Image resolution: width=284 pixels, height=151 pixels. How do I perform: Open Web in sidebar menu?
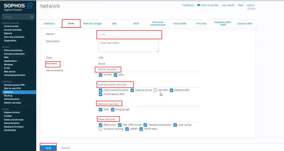pyautogui.click(x=6, y=57)
